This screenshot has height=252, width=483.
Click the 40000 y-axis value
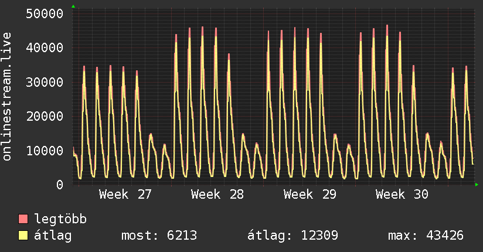(x=45, y=47)
